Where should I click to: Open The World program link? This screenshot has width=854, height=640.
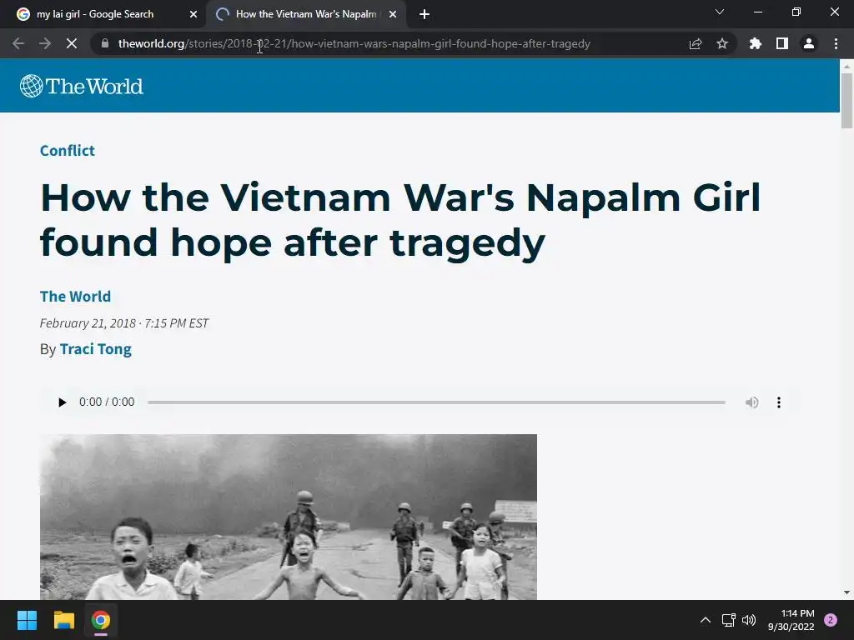(75, 297)
